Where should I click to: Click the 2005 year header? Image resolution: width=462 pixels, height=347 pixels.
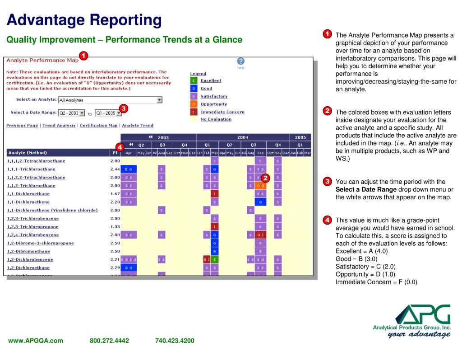(300, 137)
